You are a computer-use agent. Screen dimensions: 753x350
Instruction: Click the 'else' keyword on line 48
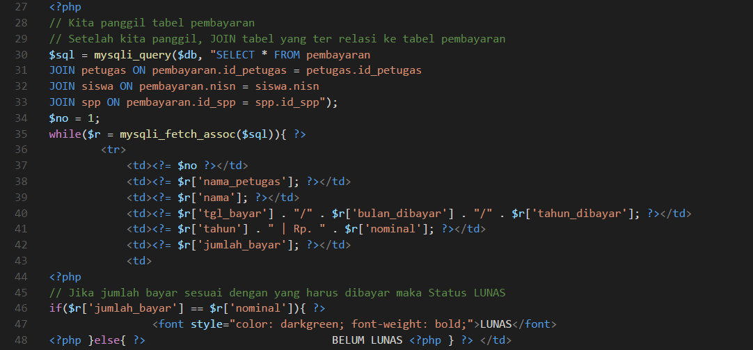click(106, 340)
